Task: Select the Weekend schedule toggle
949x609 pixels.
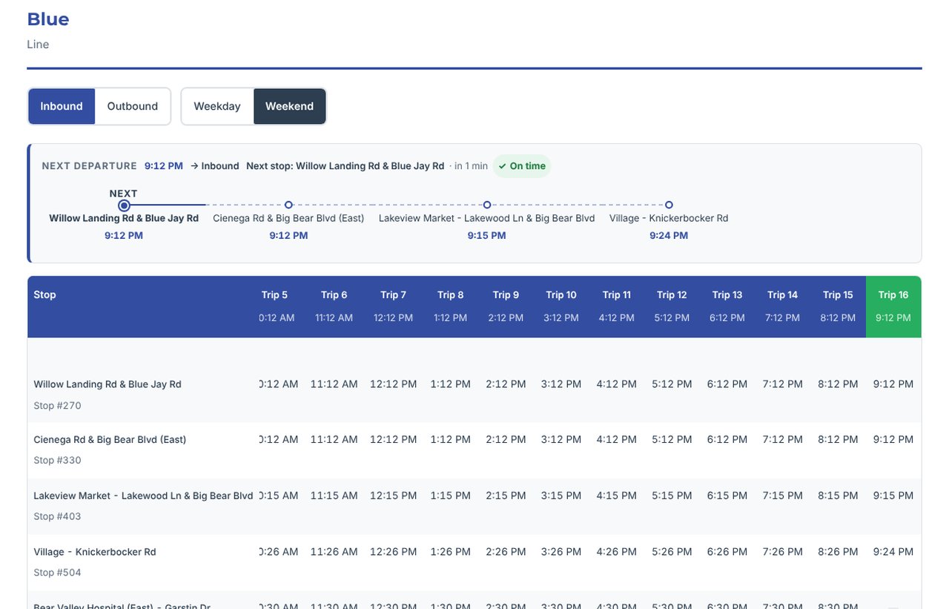Action: point(289,106)
